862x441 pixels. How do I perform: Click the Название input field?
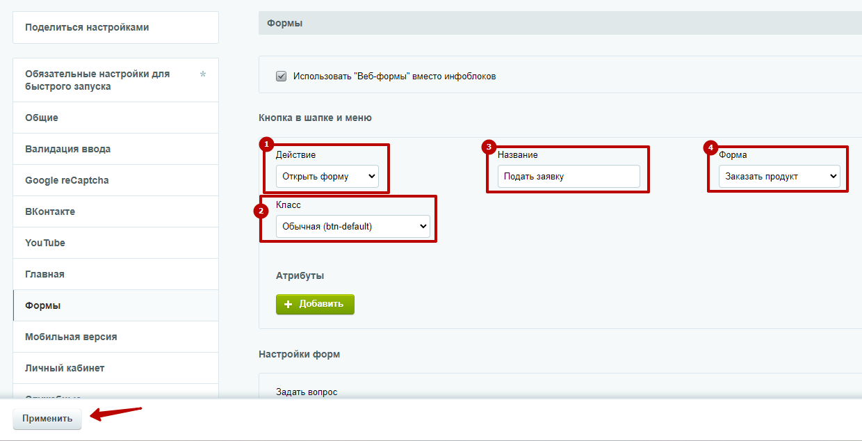pyautogui.click(x=569, y=176)
